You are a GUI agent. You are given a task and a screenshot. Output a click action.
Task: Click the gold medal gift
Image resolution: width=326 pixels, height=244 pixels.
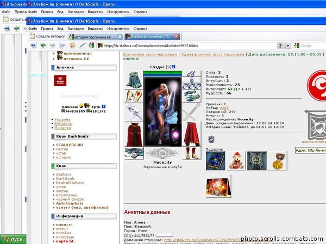278,161
